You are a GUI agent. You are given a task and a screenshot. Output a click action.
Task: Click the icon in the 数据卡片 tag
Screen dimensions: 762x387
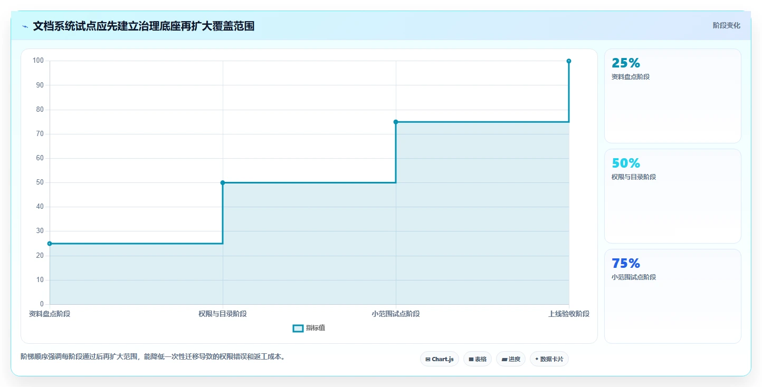pos(537,359)
